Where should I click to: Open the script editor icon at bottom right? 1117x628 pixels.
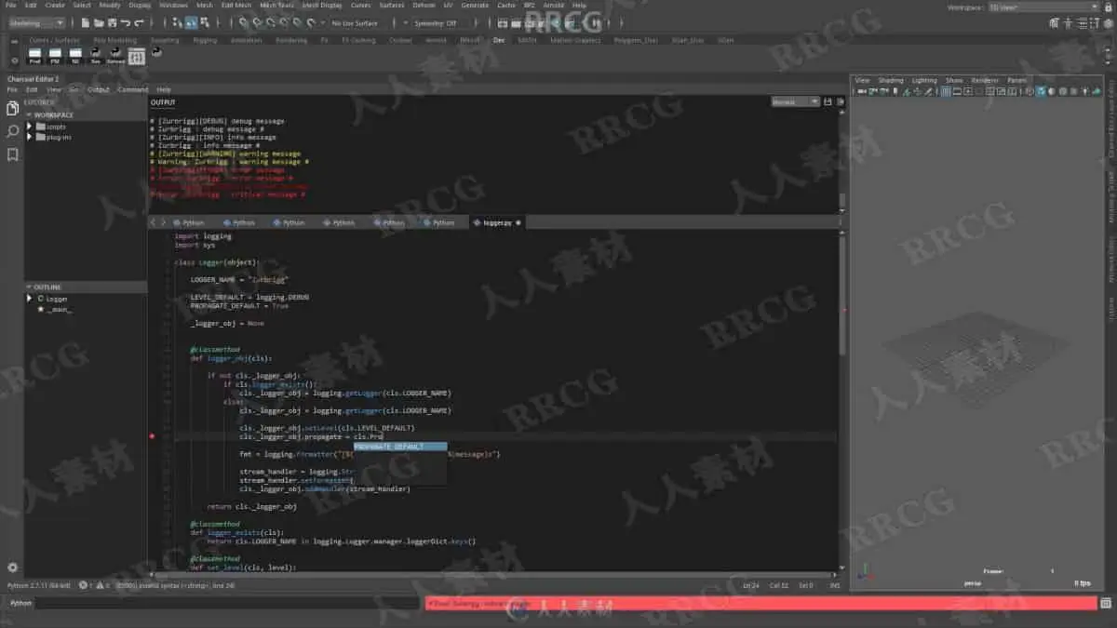point(1108,603)
